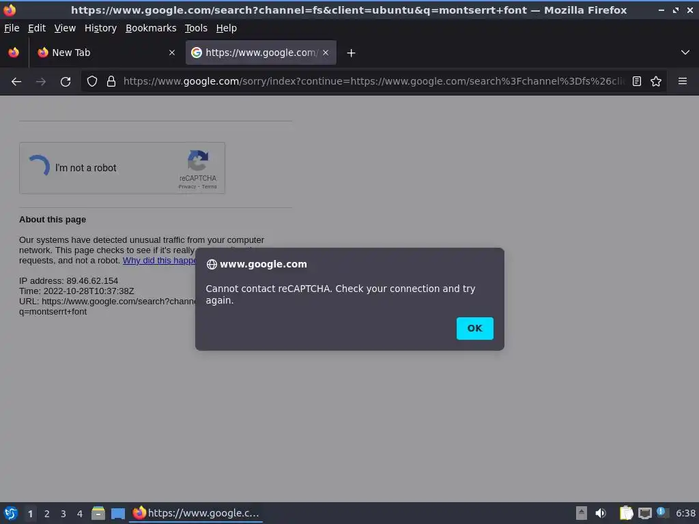Tick the I'm not a robot checkbox

(x=39, y=166)
